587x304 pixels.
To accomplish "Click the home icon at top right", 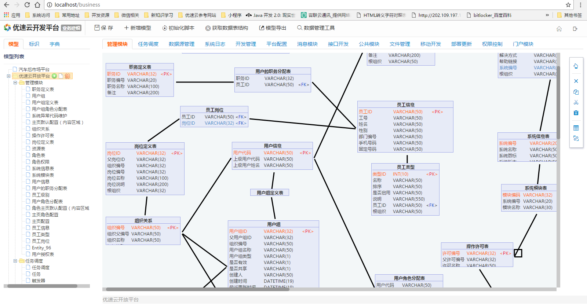I will tap(559, 29).
